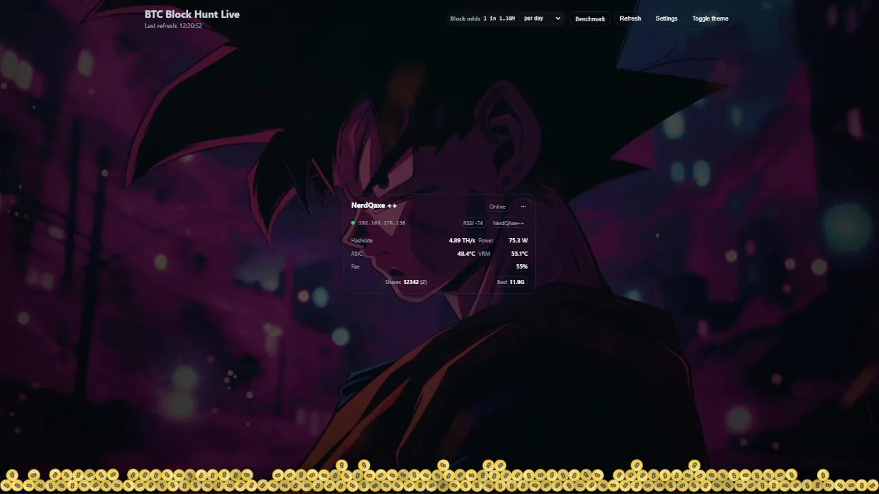Image resolution: width=879 pixels, height=494 pixels.
Task: Select the VRM temperature 55.1°C
Action: (519, 254)
